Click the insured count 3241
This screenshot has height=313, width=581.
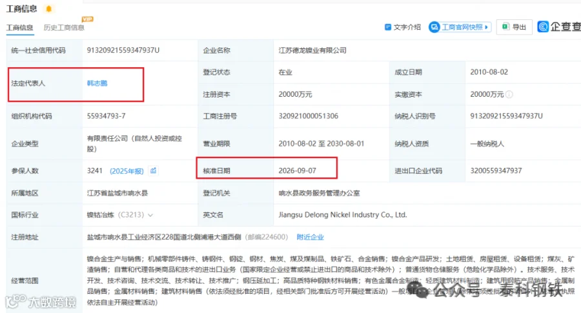pyautogui.click(x=94, y=171)
